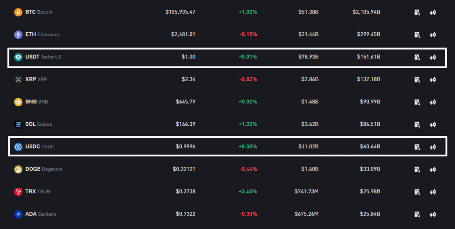Click the Dogecoin coin logo

(x=18, y=169)
